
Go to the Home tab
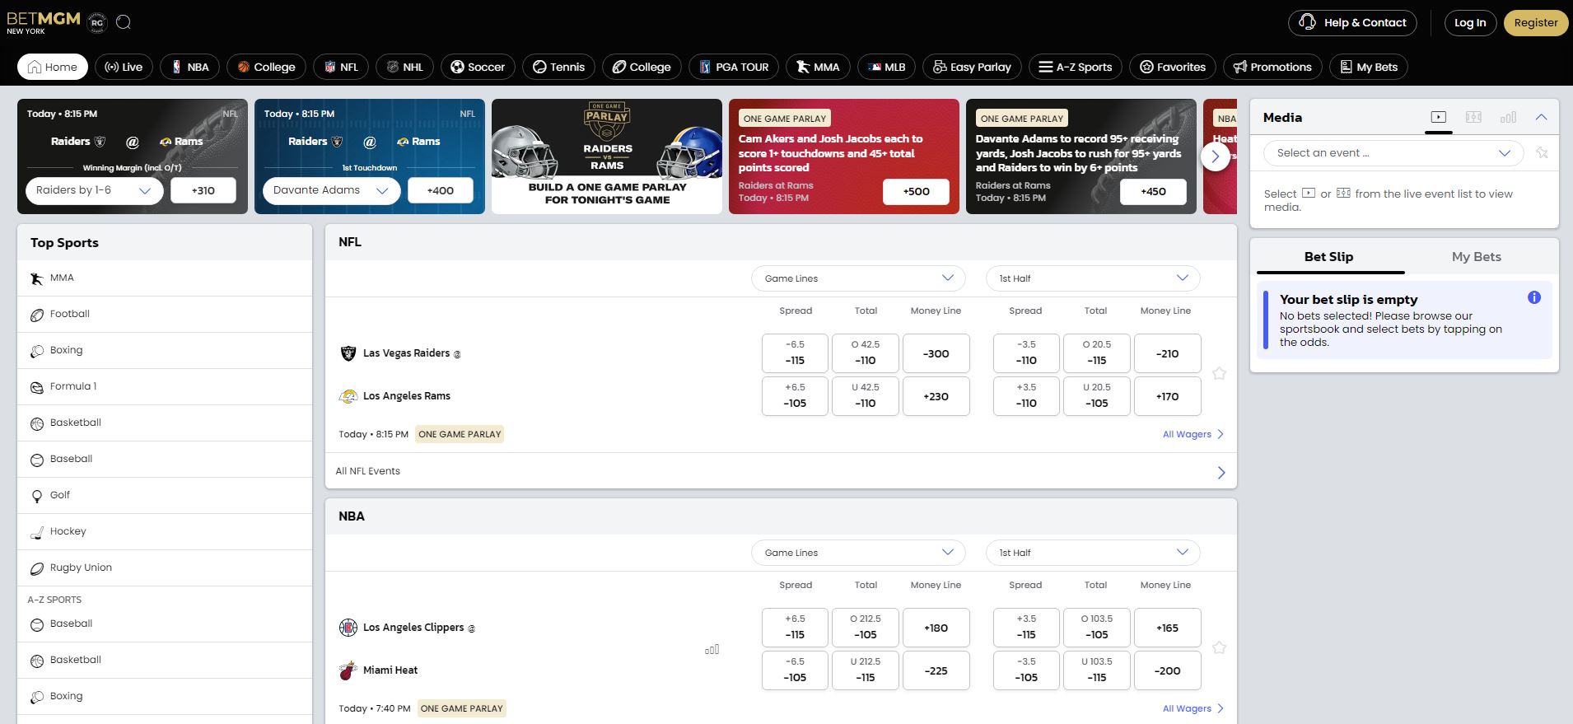click(54, 68)
